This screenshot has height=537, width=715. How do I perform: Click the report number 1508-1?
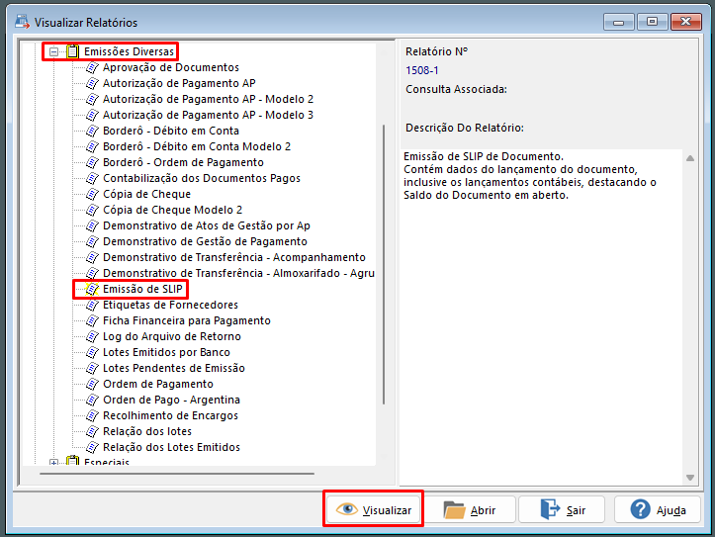pos(422,70)
